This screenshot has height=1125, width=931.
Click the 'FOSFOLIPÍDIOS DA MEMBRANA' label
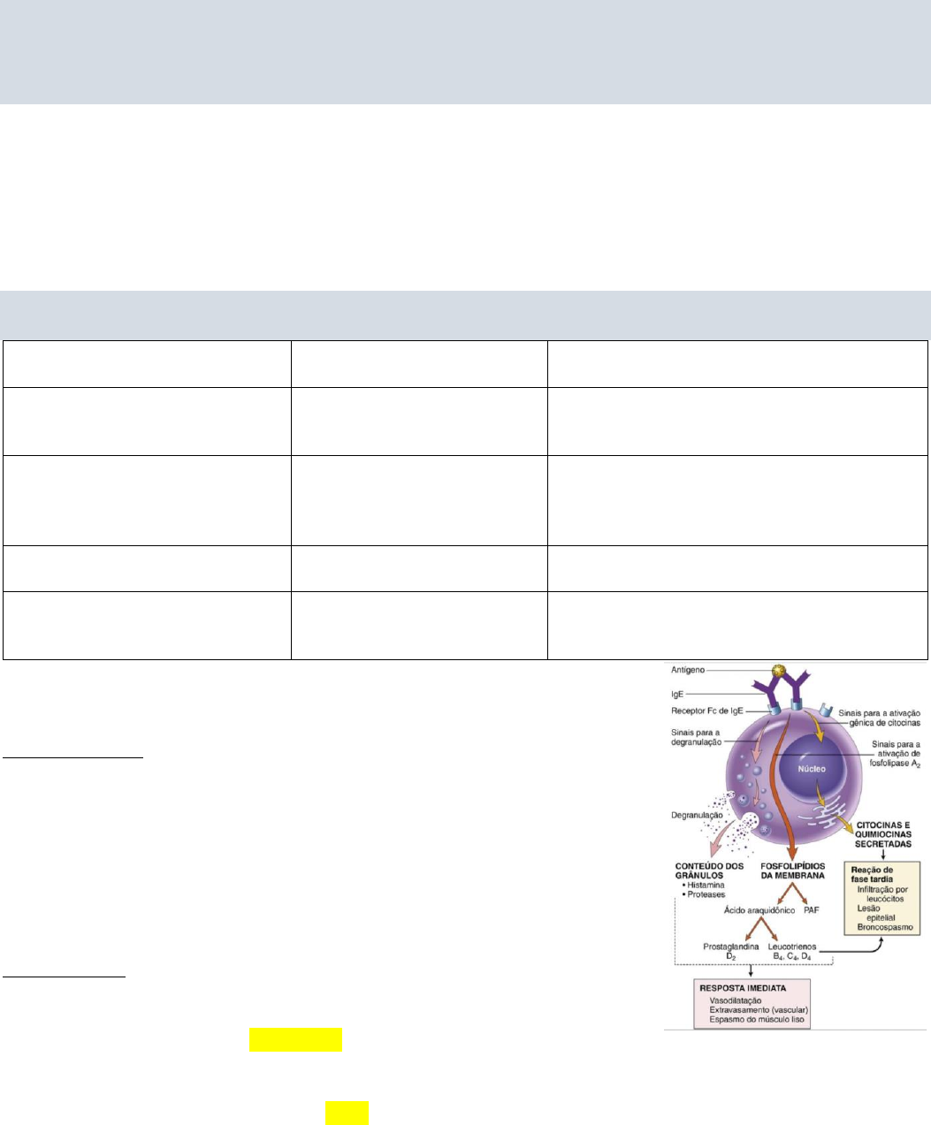[792, 870]
